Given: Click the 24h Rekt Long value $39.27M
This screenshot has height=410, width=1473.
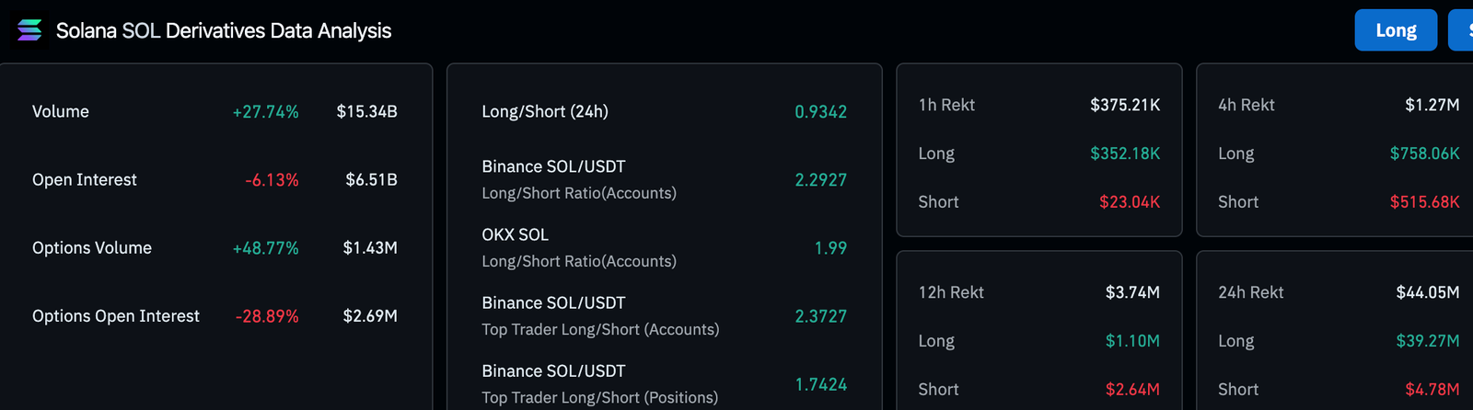Looking at the screenshot, I should (1427, 341).
